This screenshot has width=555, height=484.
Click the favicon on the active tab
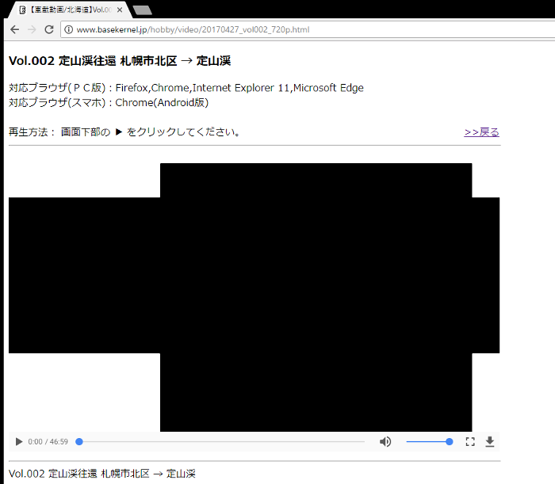point(23,10)
